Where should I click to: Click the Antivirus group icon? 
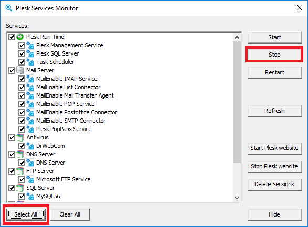click(x=20, y=137)
